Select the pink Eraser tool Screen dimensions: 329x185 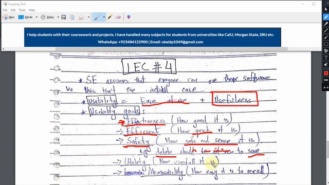click(x=118, y=17)
